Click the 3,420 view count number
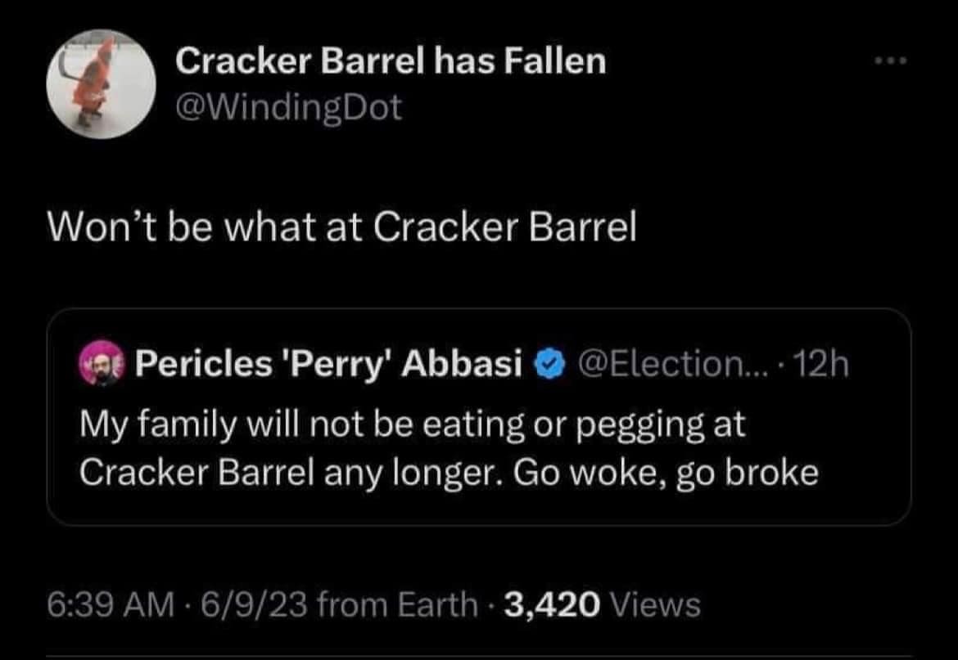958x660 pixels. tap(553, 605)
